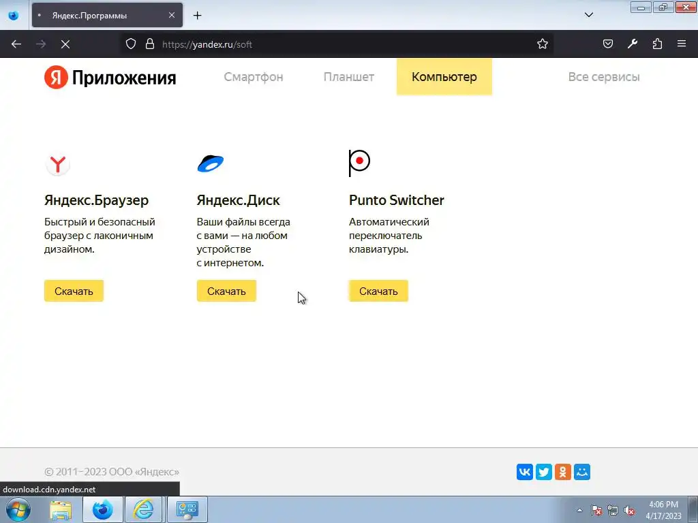Open Windows Explorer from the taskbar
Screen dimensions: 698x523
(61, 509)
